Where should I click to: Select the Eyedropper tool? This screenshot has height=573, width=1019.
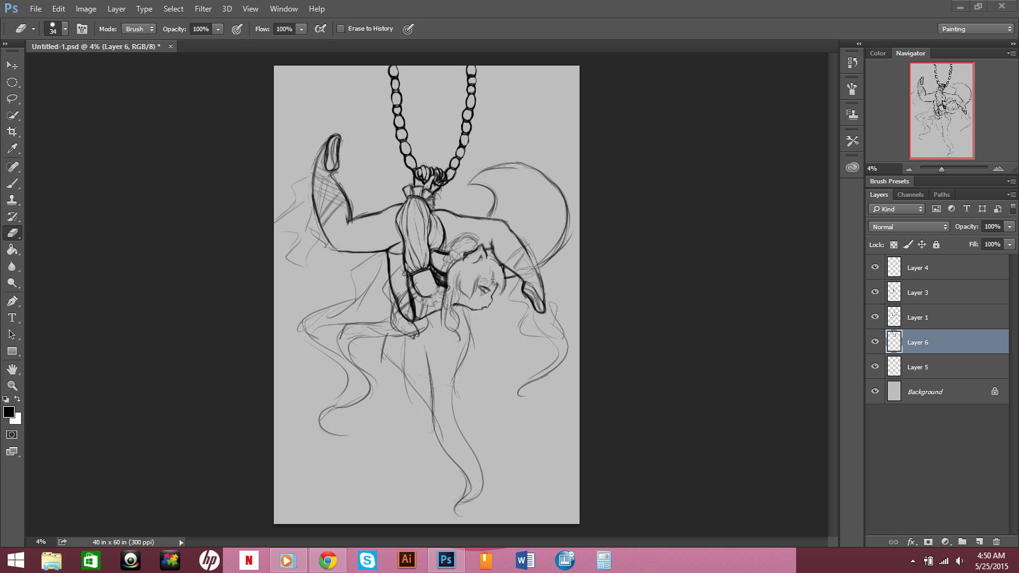click(x=12, y=149)
